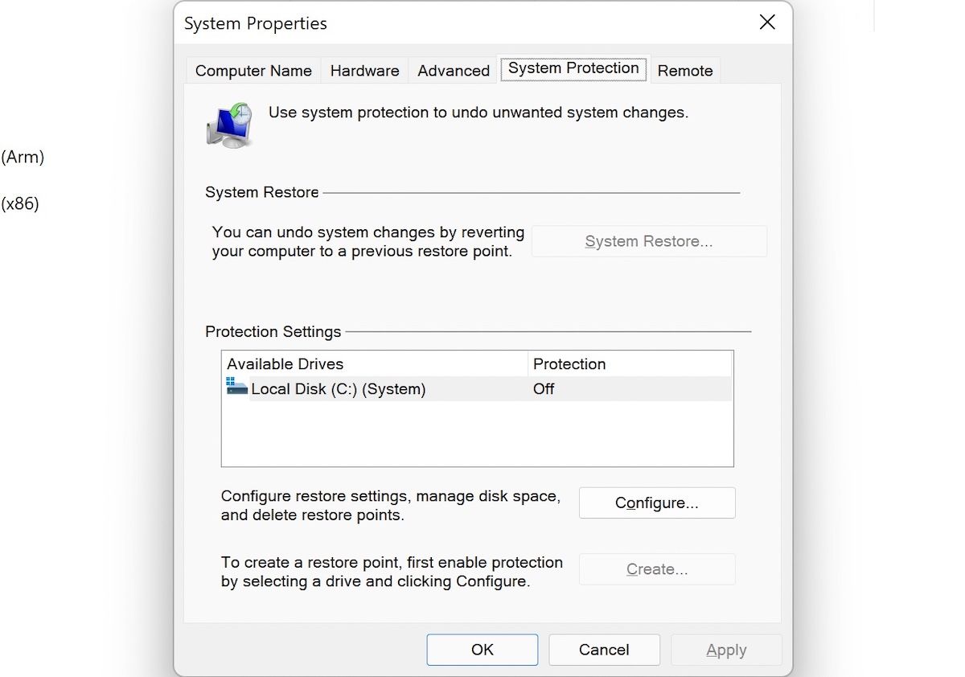Switch to the Advanced tab

[452, 71]
